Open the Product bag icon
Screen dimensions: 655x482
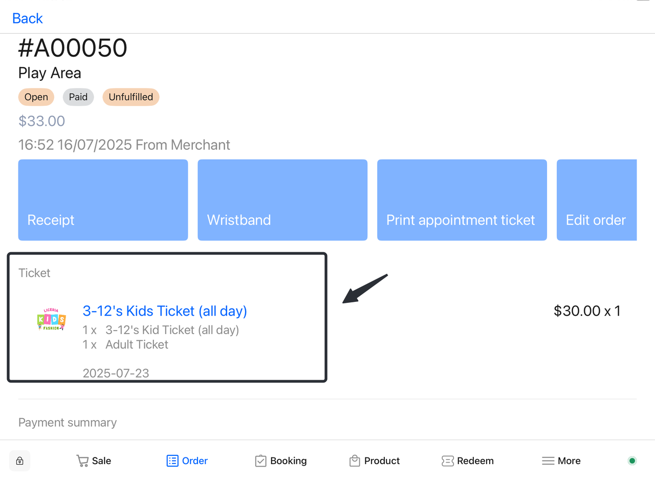[x=355, y=461]
